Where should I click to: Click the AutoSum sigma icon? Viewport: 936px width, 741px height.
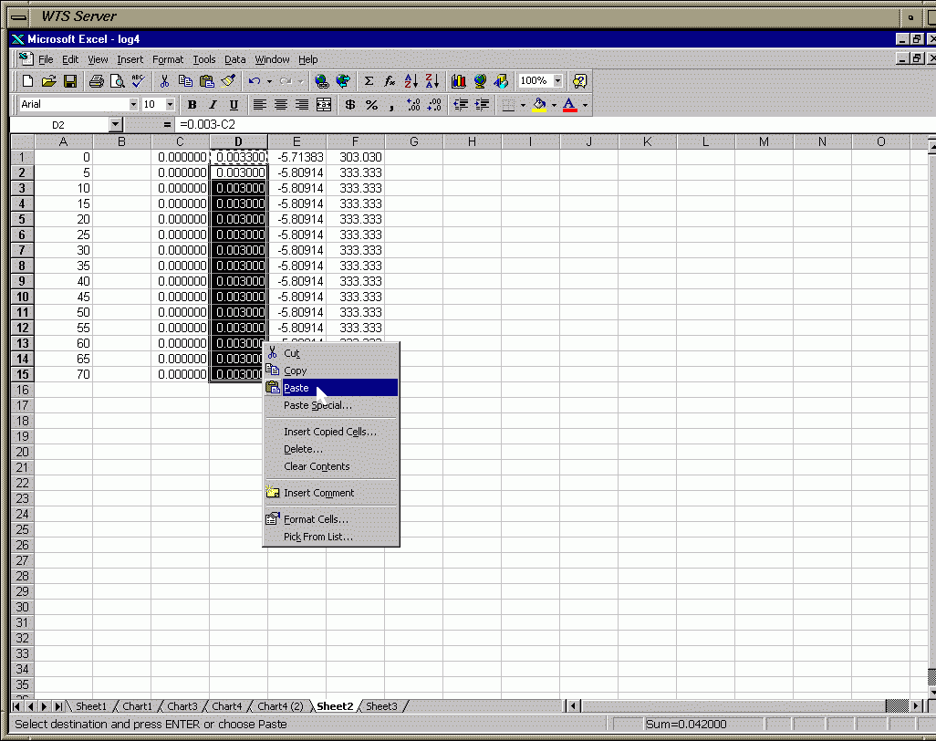pyautogui.click(x=369, y=81)
